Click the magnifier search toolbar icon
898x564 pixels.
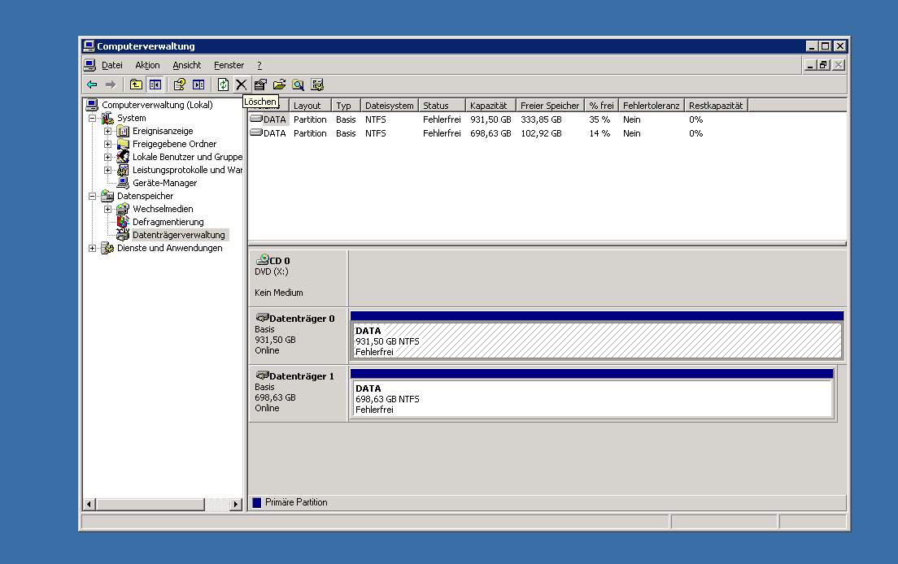coord(299,85)
